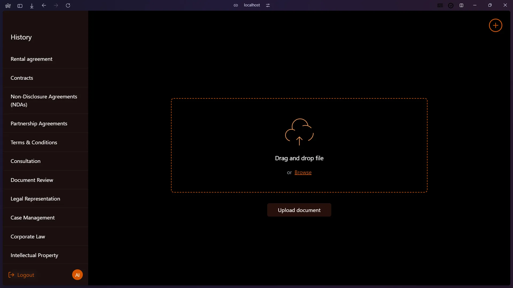The width and height of the screenshot is (513, 288).
Task: Click the browser reload icon
Action: coord(68,5)
